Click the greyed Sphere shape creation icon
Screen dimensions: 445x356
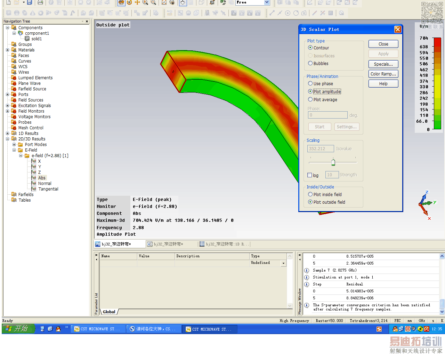[17, 13]
